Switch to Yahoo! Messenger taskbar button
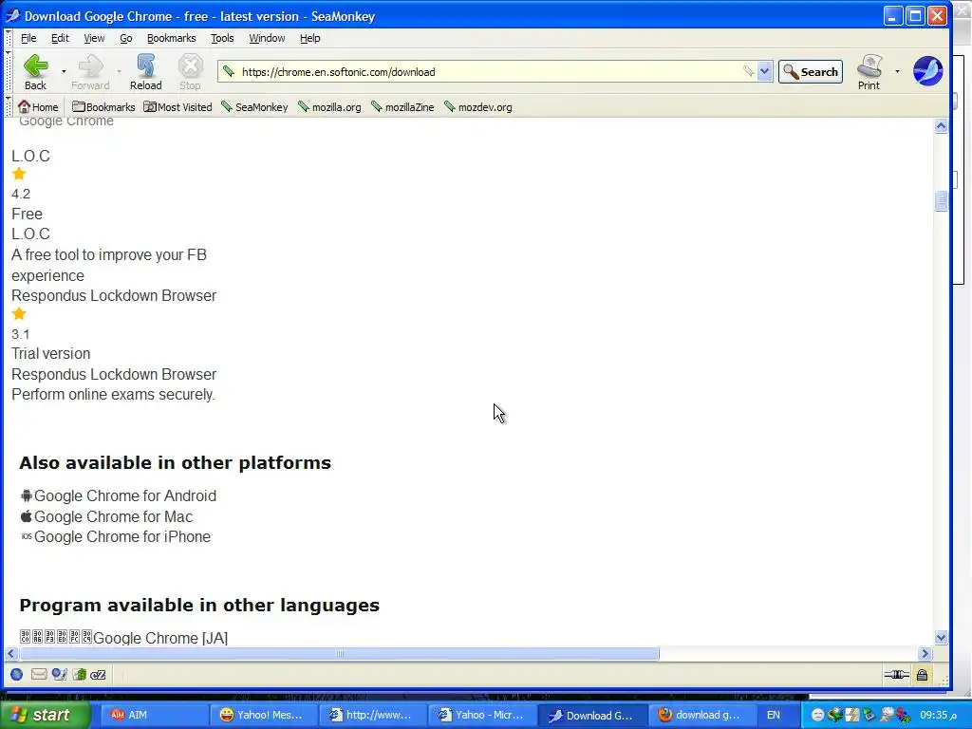Image resolution: width=972 pixels, height=729 pixels. pyautogui.click(x=262, y=715)
